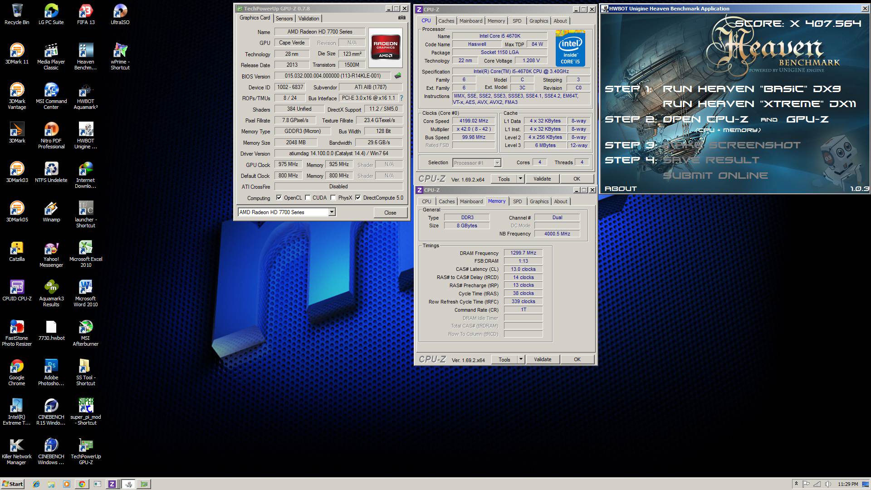Viewport: 871px width, 490px height.
Task: Open Graphics tab in lower CPU-Z window
Action: tap(539, 201)
